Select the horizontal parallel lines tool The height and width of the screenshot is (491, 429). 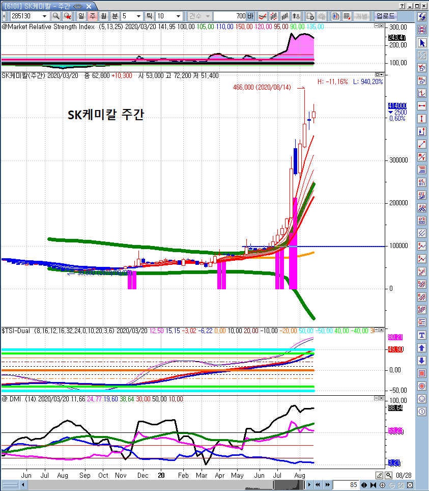[422, 170]
